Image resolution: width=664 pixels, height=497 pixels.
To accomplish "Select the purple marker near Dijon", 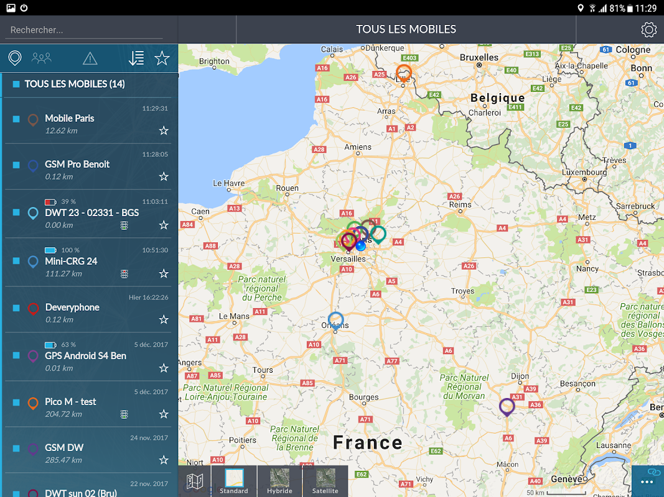I will click(507, 408).
